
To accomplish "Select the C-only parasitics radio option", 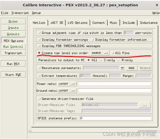I will coord(101,60).
